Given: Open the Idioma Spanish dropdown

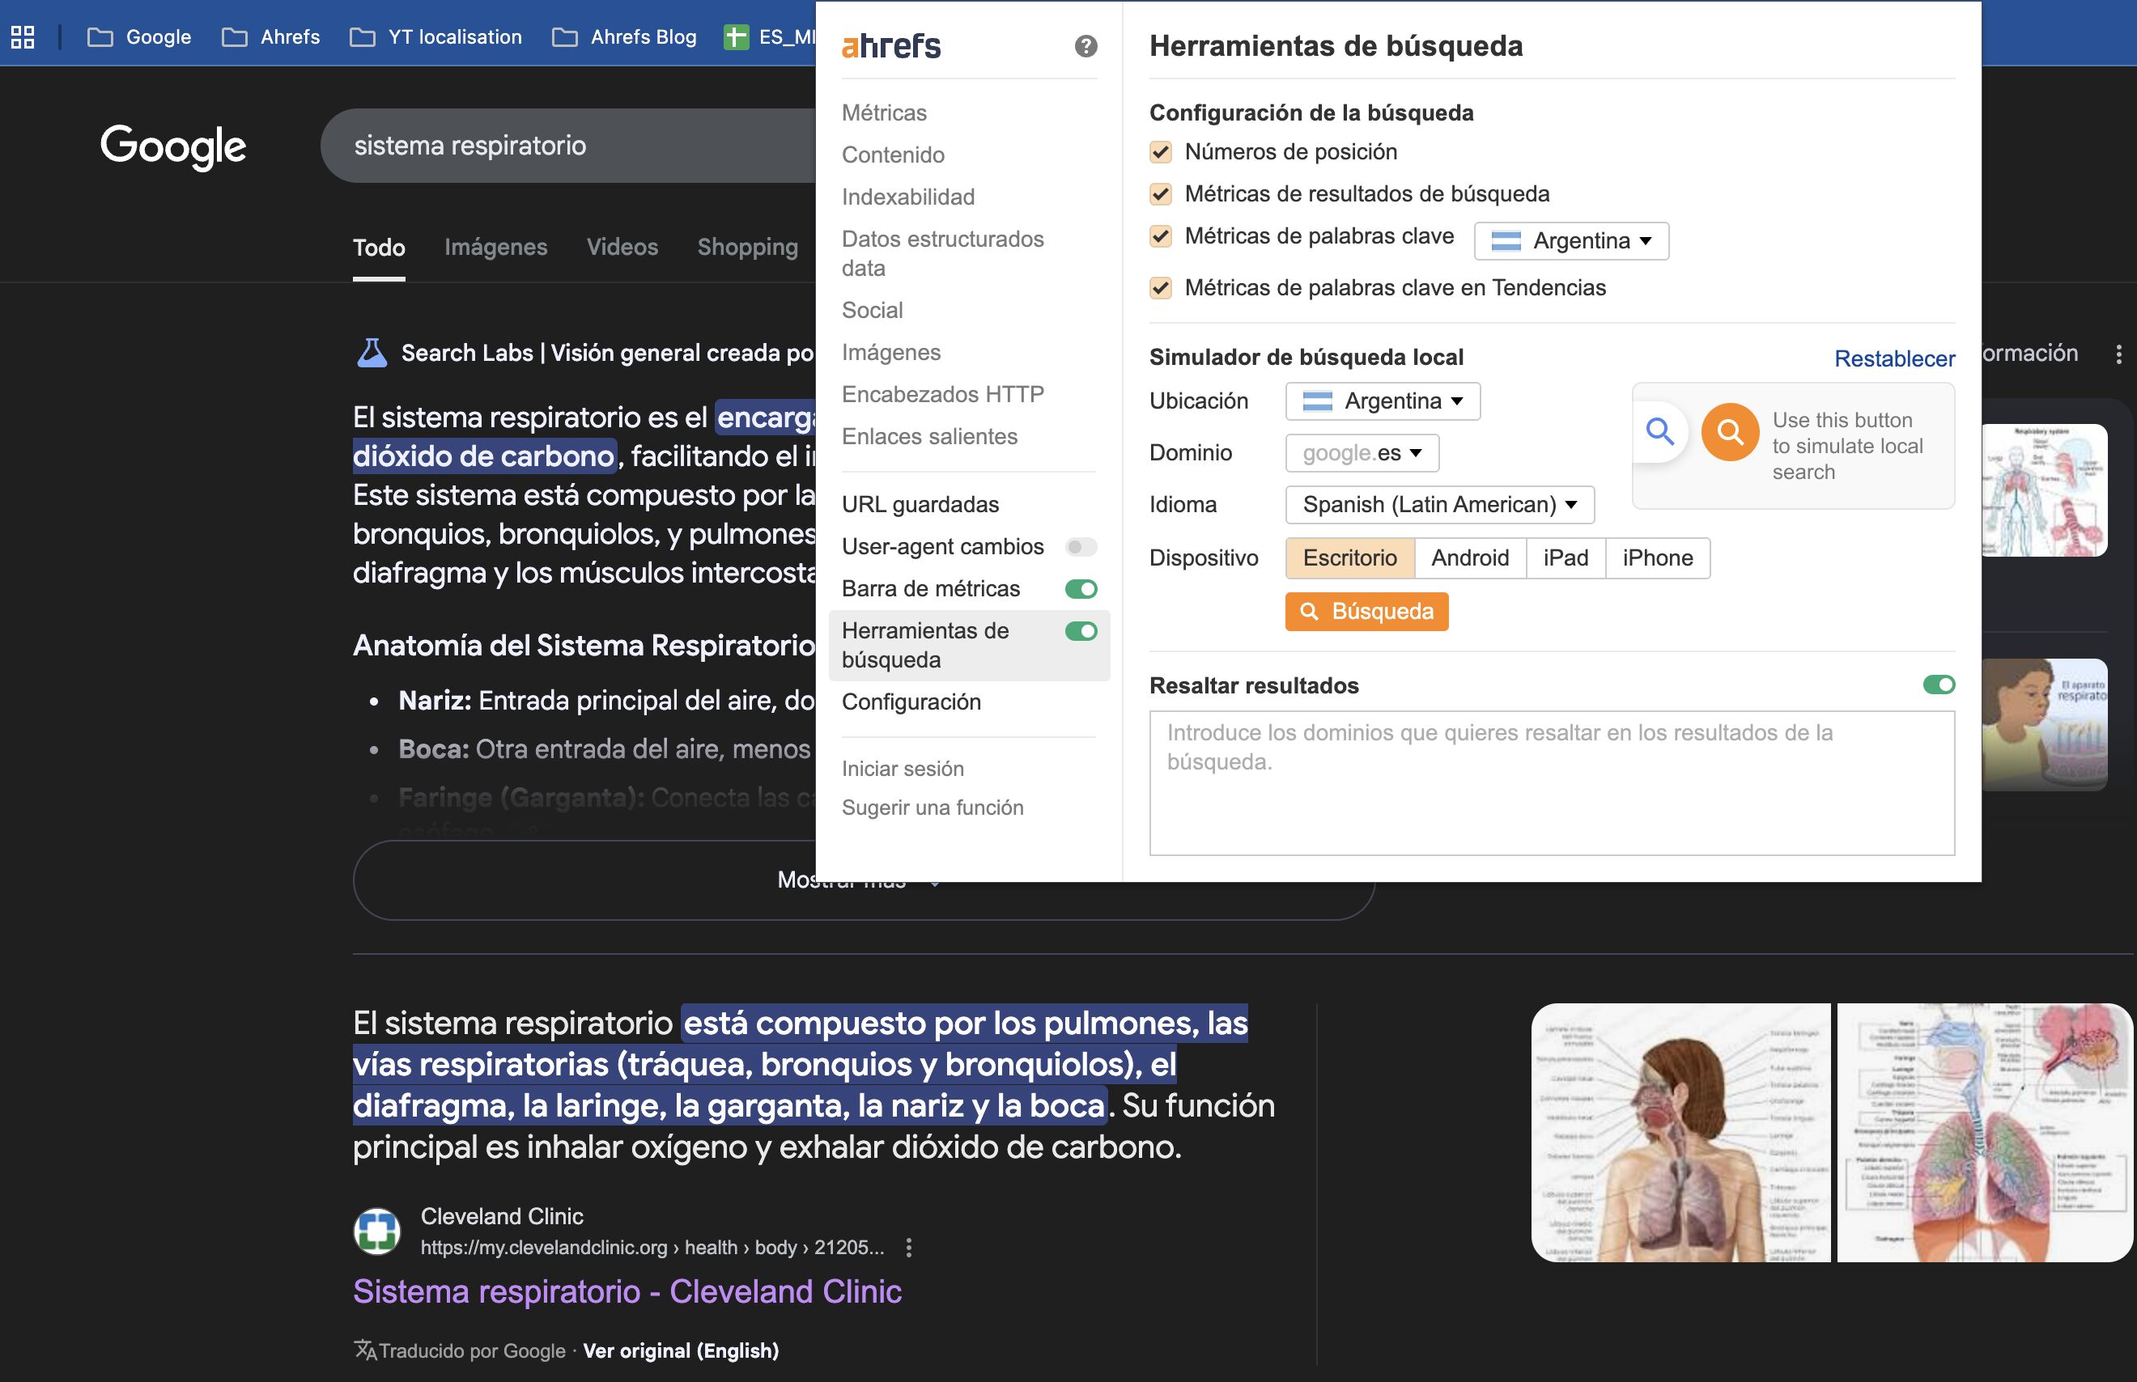Looking at the screenshot, I should 1438,504.
